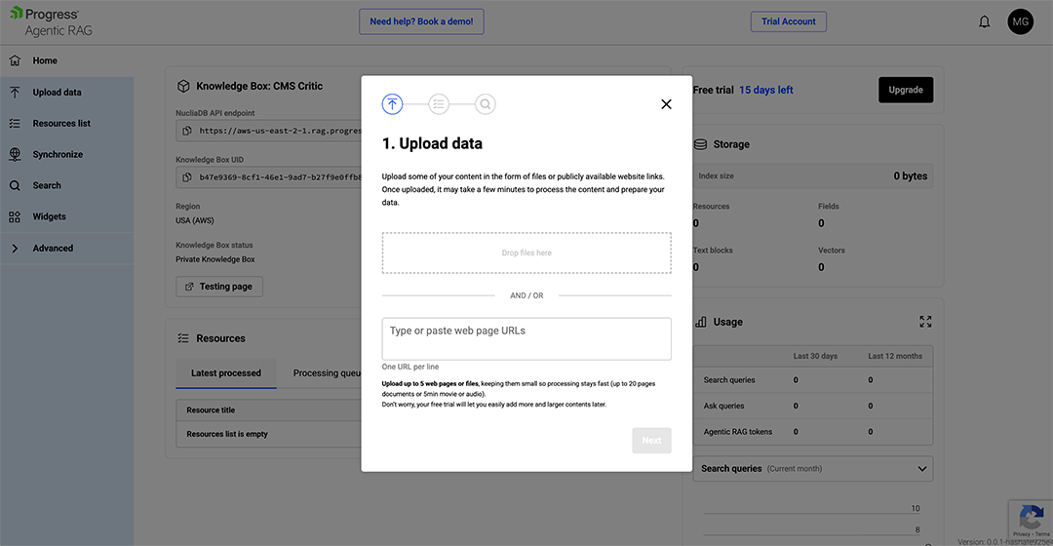Click Need help? Book a demo!
The image size is (1053, 546).
pyautogui.click(x=421, y=21)
